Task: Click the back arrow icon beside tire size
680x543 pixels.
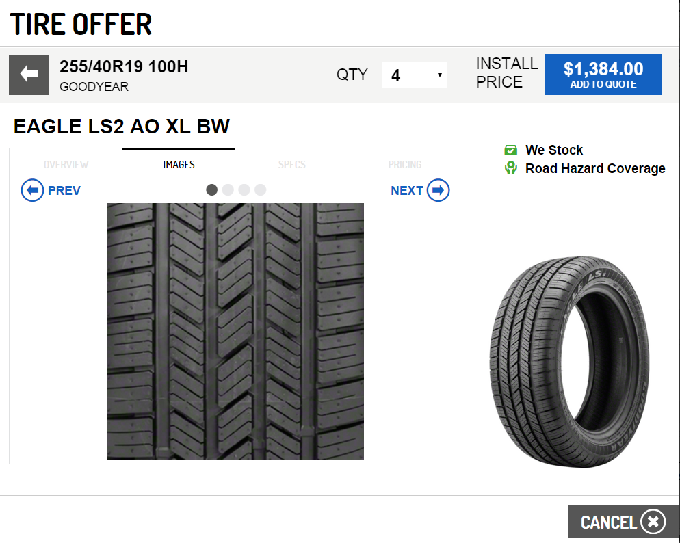Action: coord(29,74)
